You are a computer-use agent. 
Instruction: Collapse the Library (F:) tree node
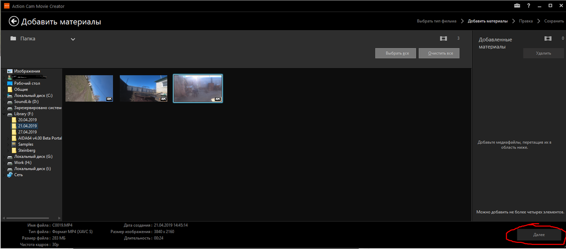pos(4,114)
